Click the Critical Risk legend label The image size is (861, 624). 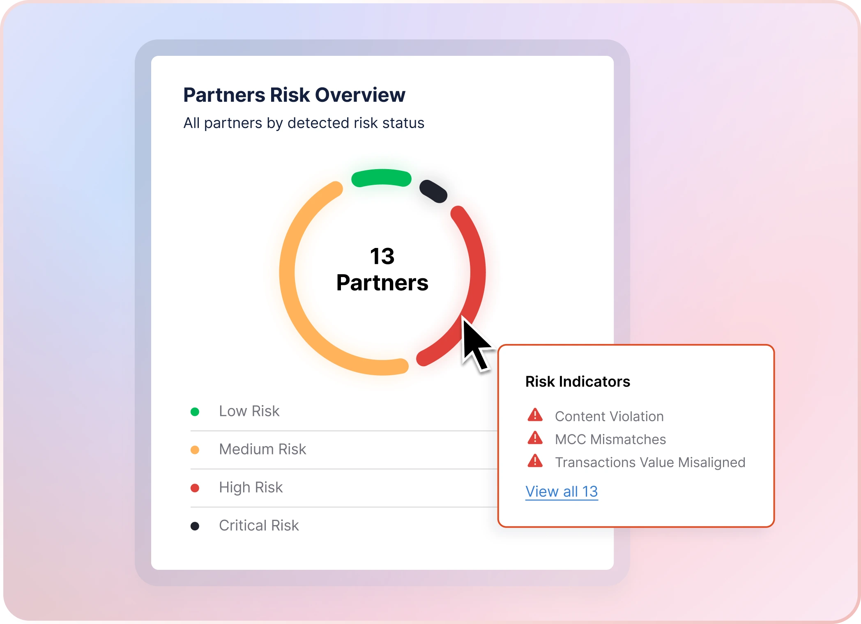click(x=259, y=525)
